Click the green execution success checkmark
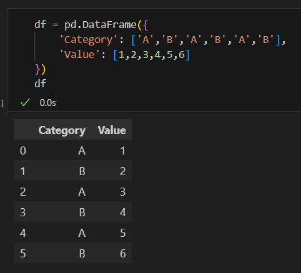301x273 pixels. [x=25, y=102]
